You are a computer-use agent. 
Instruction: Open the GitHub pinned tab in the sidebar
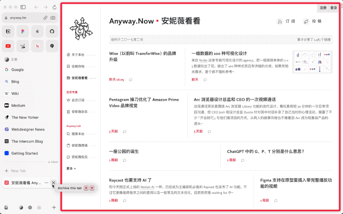tap(51, 32)
